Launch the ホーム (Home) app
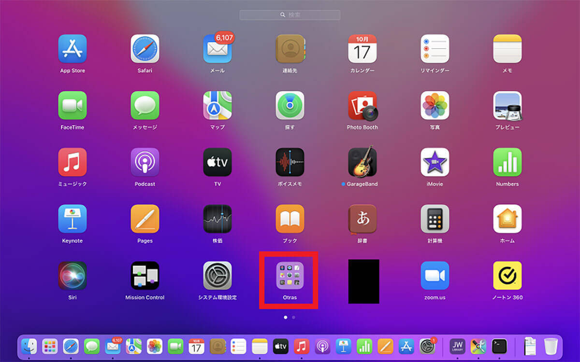 point(507,219)
